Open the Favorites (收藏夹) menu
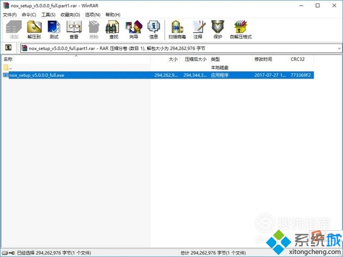This screenshot has height=257, width=343. coord(70,15)
